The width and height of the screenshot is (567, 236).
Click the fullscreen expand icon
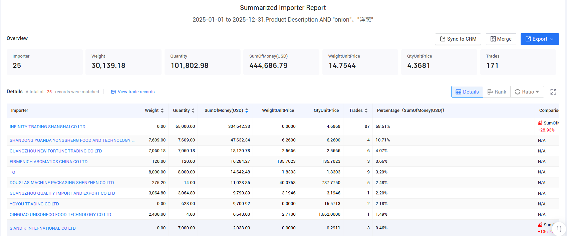[x=553, y=92]
